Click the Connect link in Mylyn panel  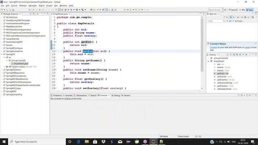214,48
